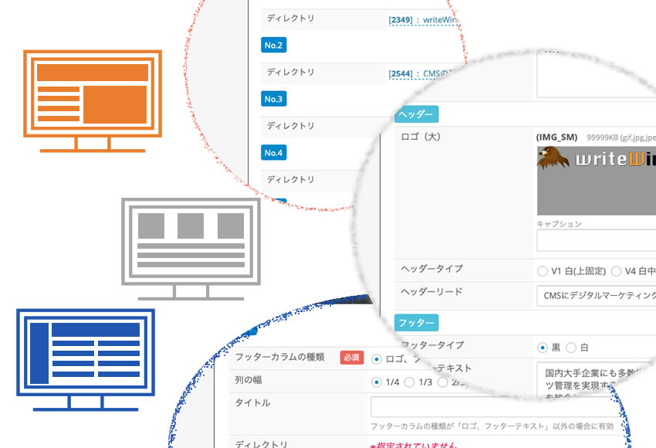This screenshot has height=448, width=656.
Task: Select the ロゴ、フッターテキスト column type radio
Action: [377, 359]
